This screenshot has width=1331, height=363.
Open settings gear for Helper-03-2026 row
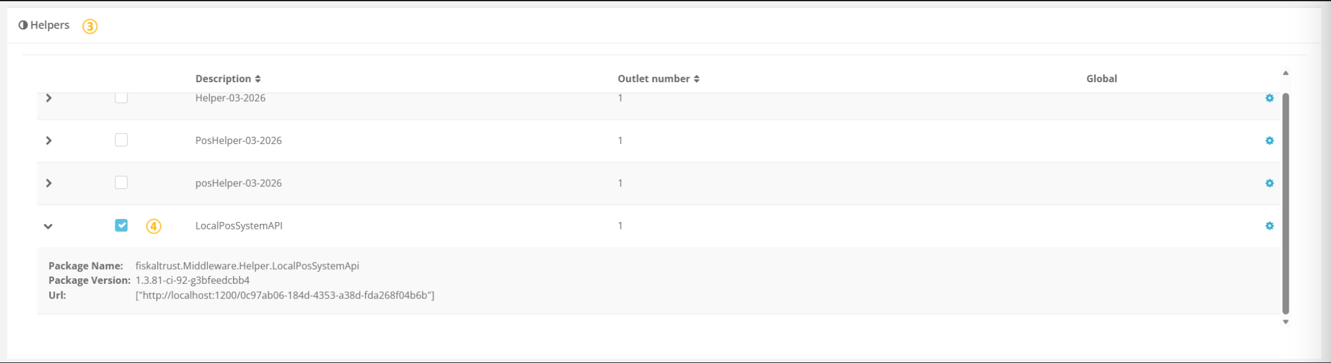click(x=1269, y=98)
